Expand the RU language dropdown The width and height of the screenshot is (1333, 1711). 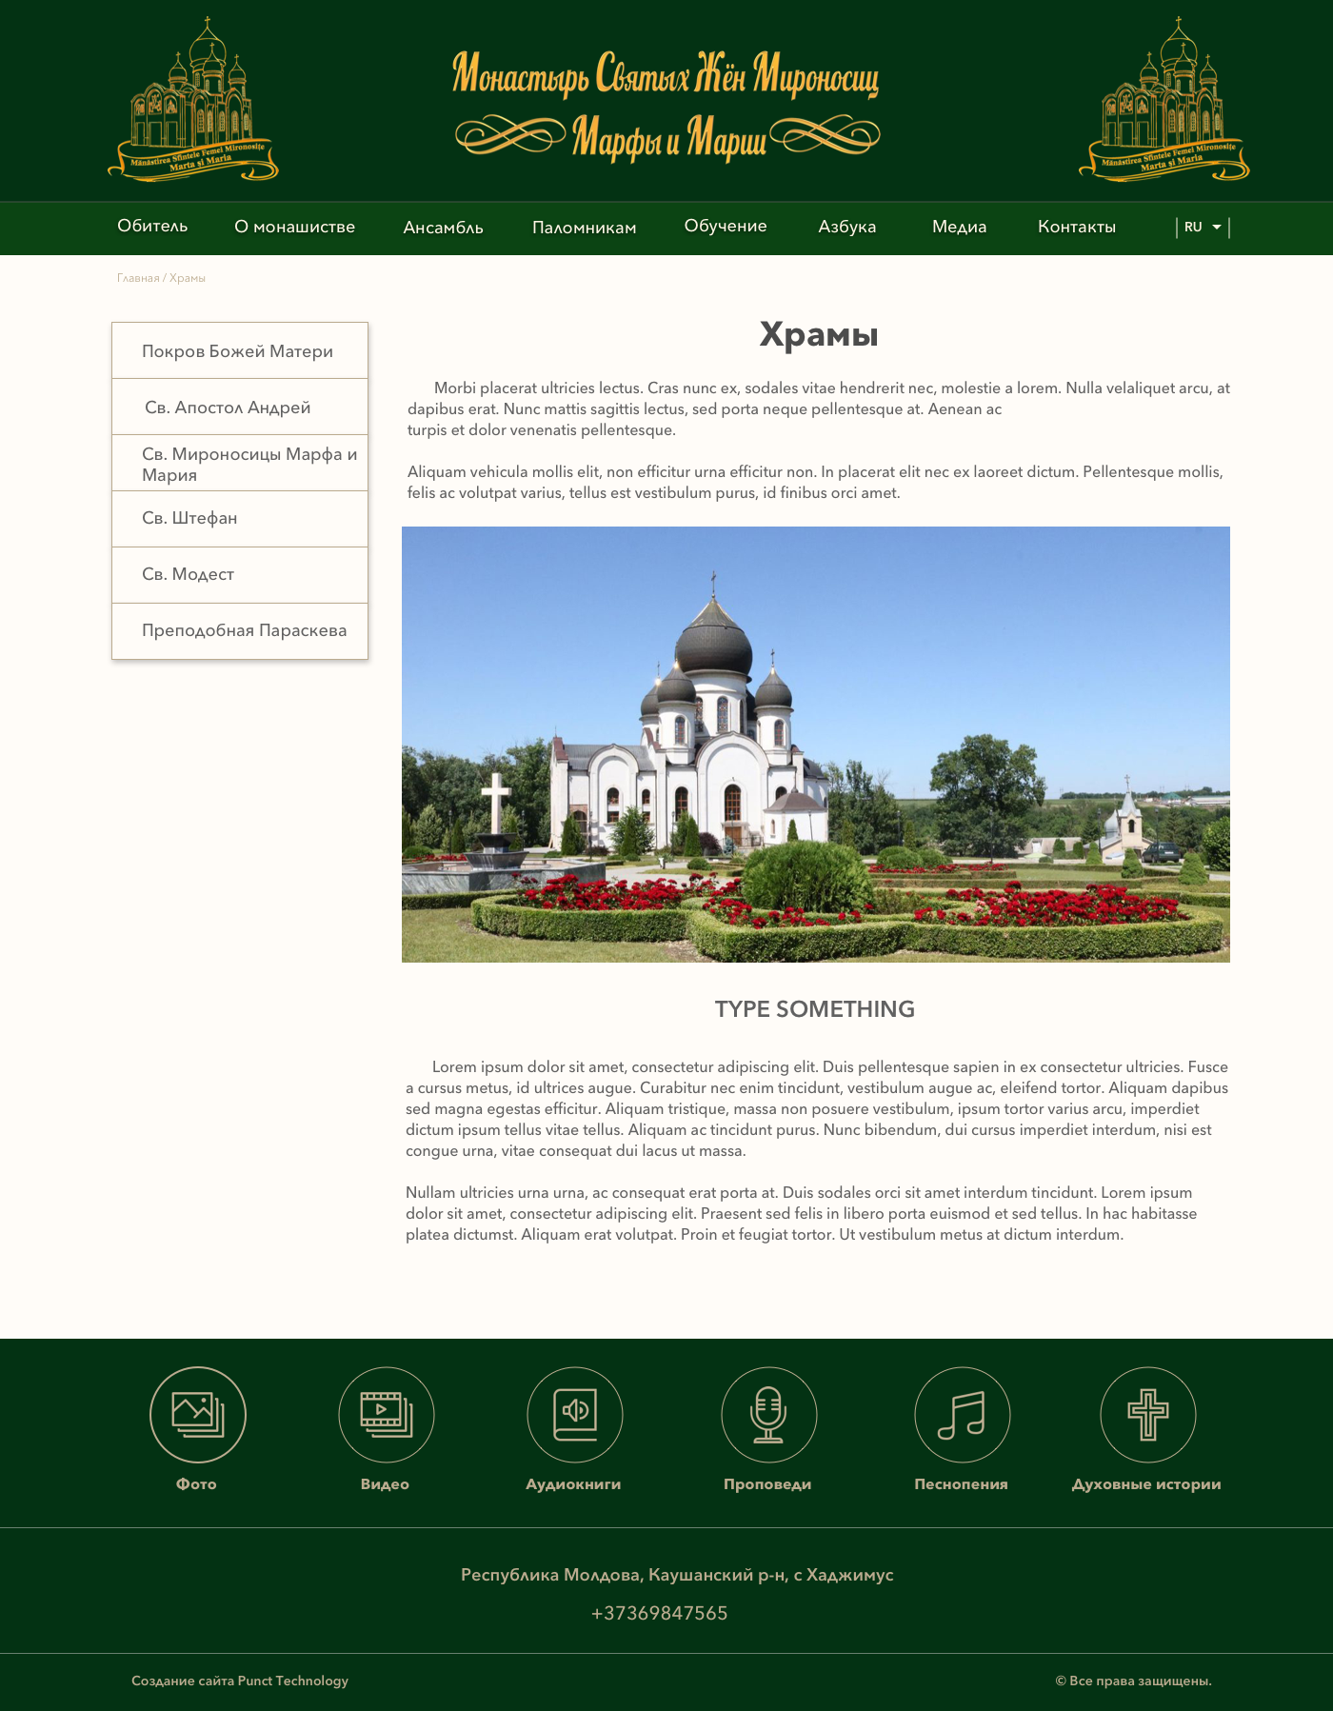click(x=1203, y=228)
